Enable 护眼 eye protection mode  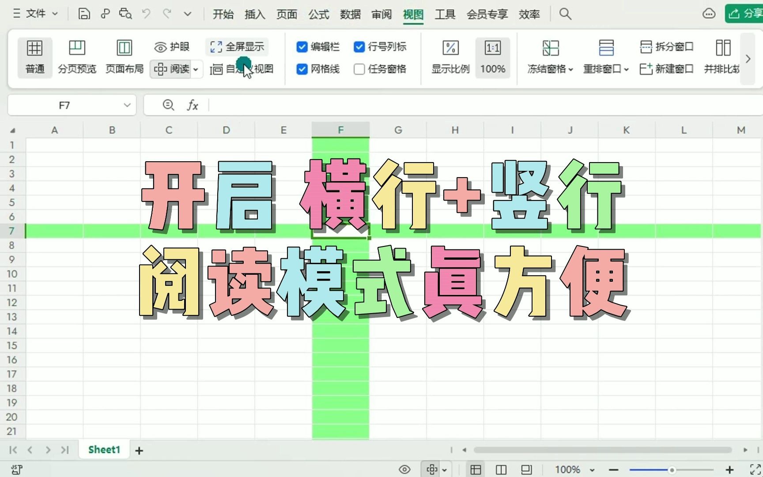tap(171, 46)
